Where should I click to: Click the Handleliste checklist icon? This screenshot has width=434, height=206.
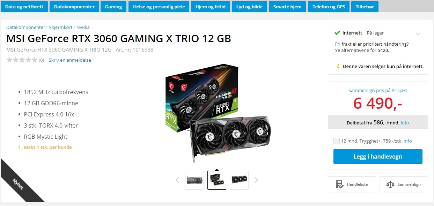coord(339,184)
